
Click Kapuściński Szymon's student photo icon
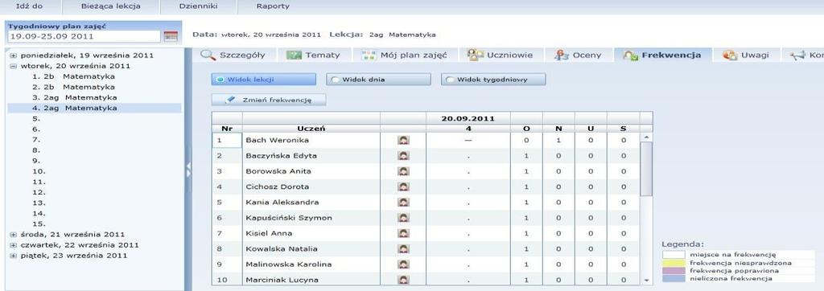pos(403,218)
